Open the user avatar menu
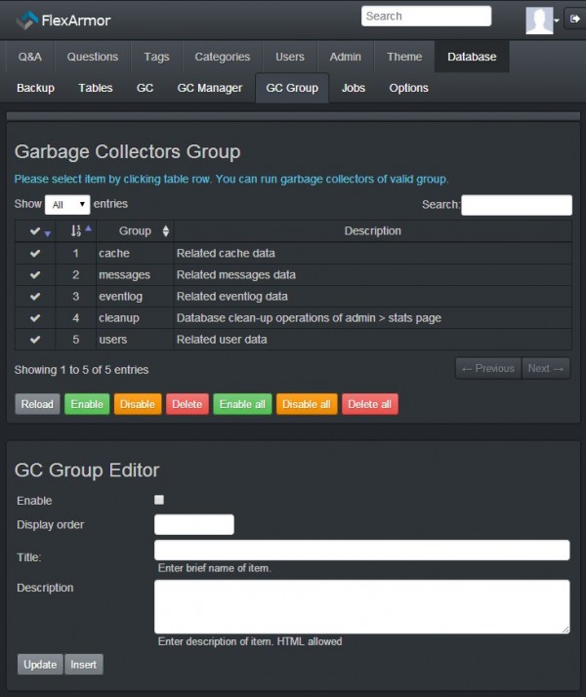This screenshot has height=697, width=586. [538, 20]
